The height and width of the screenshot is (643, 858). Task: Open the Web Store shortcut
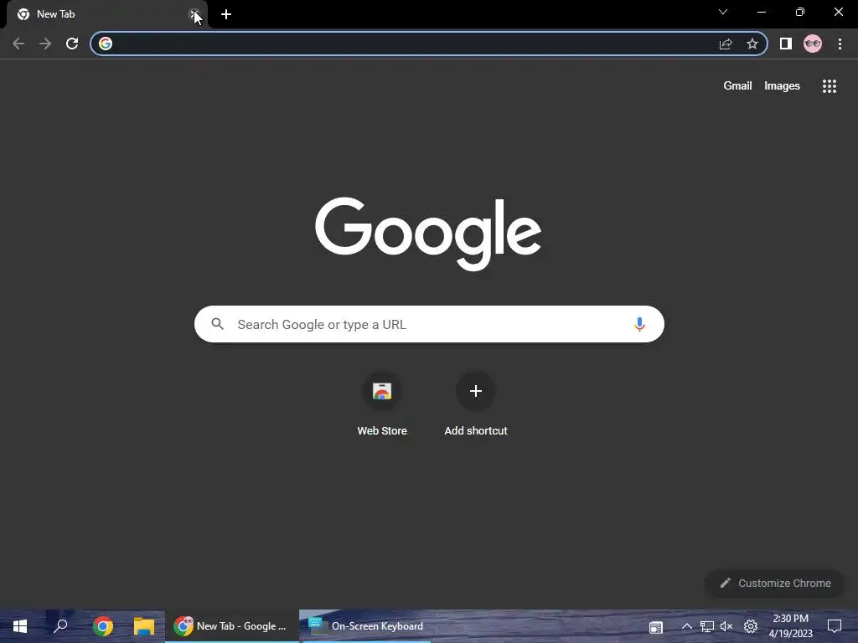[x=382, y=404]
